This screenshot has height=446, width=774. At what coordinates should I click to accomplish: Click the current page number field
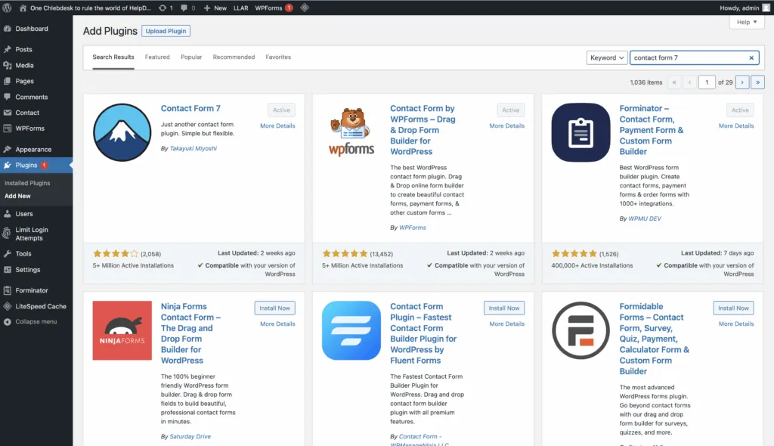click(x=707, y=82)
